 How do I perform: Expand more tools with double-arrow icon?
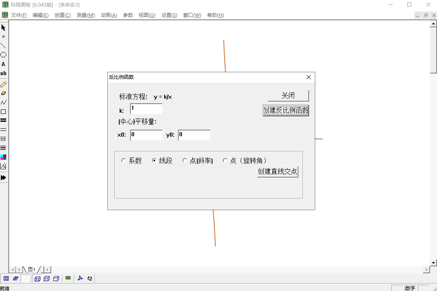point(3,177)
